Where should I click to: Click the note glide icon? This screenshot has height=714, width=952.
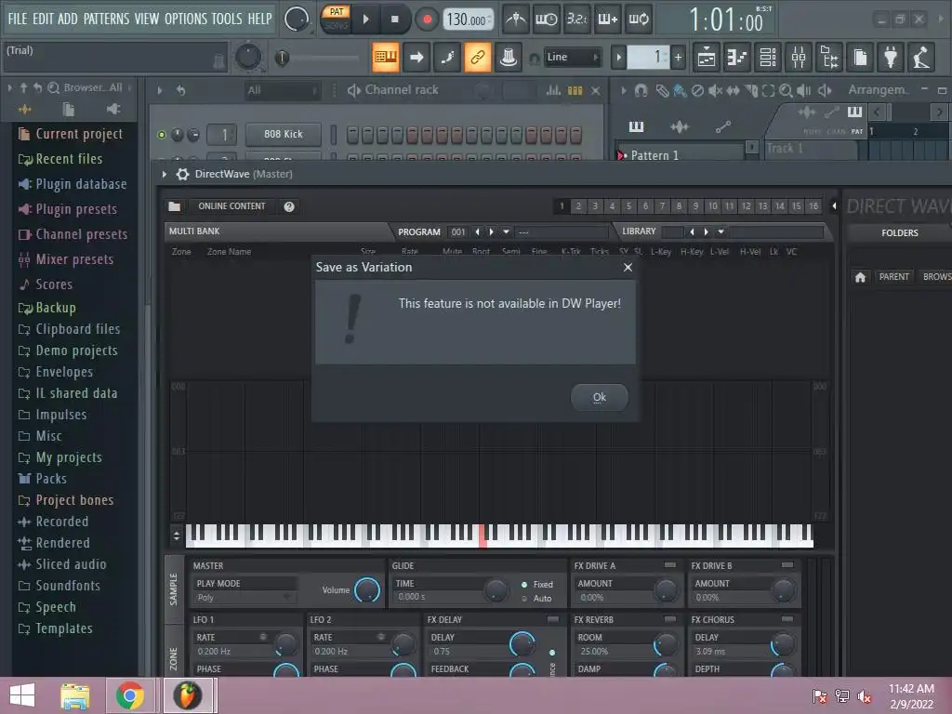click(x=447, y=57)
